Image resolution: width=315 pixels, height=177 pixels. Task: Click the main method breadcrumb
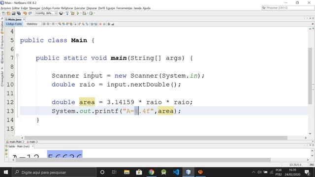coord(32,142)
